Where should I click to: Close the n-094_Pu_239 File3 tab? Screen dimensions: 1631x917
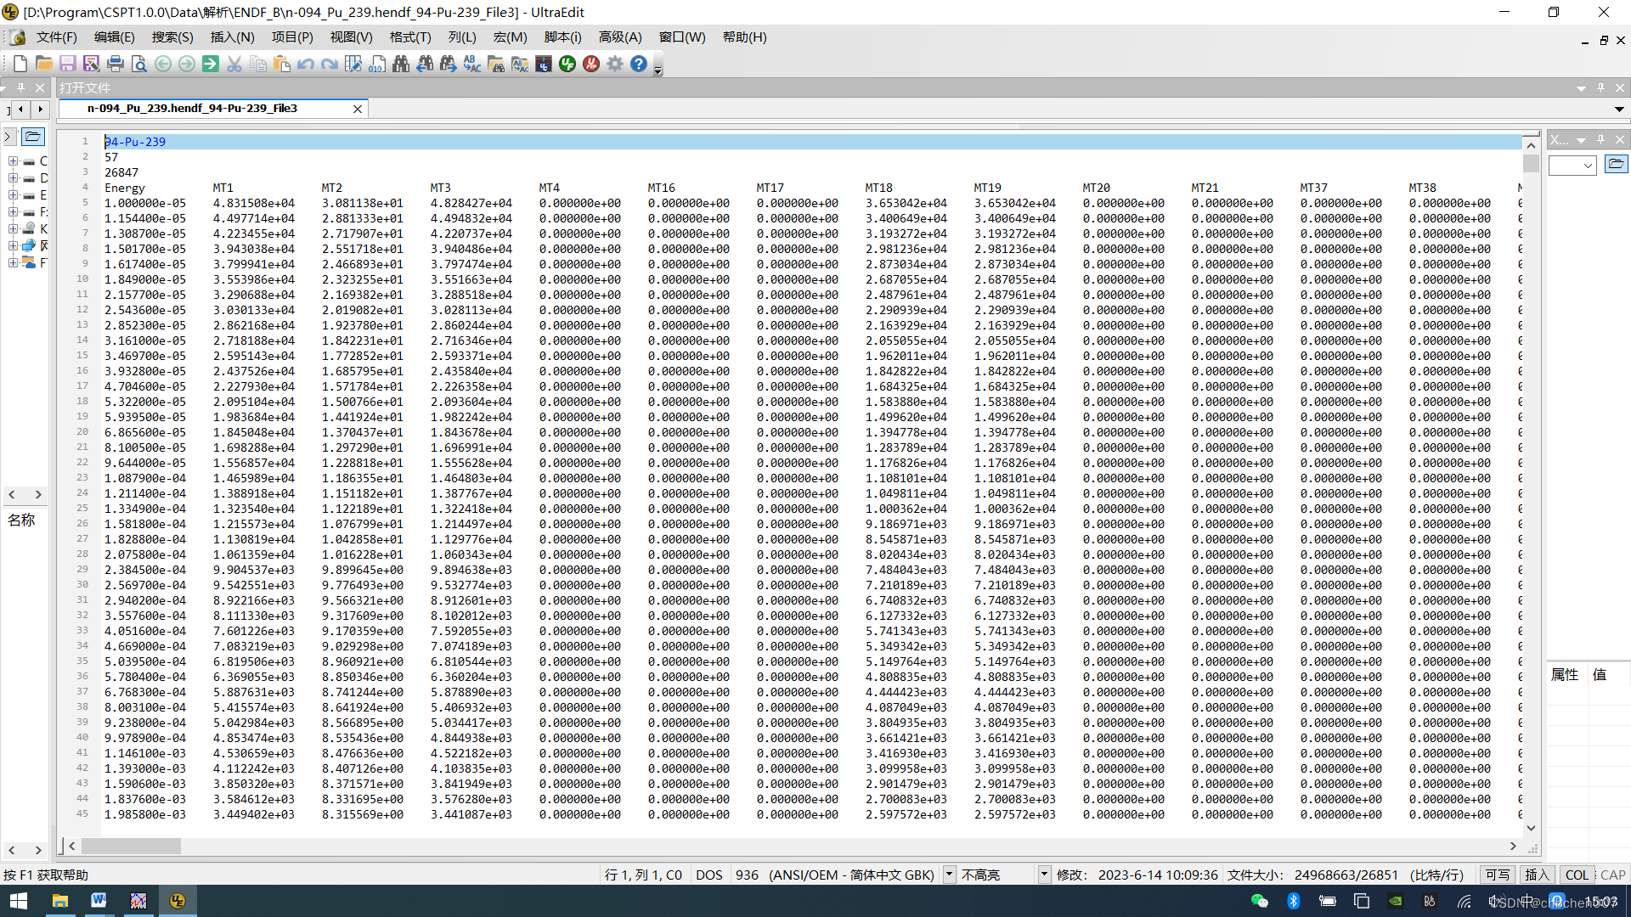[358, 109]
